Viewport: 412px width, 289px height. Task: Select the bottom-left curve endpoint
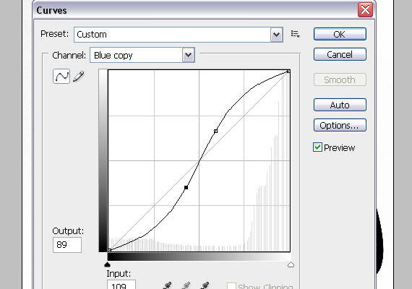coord(110,250)
